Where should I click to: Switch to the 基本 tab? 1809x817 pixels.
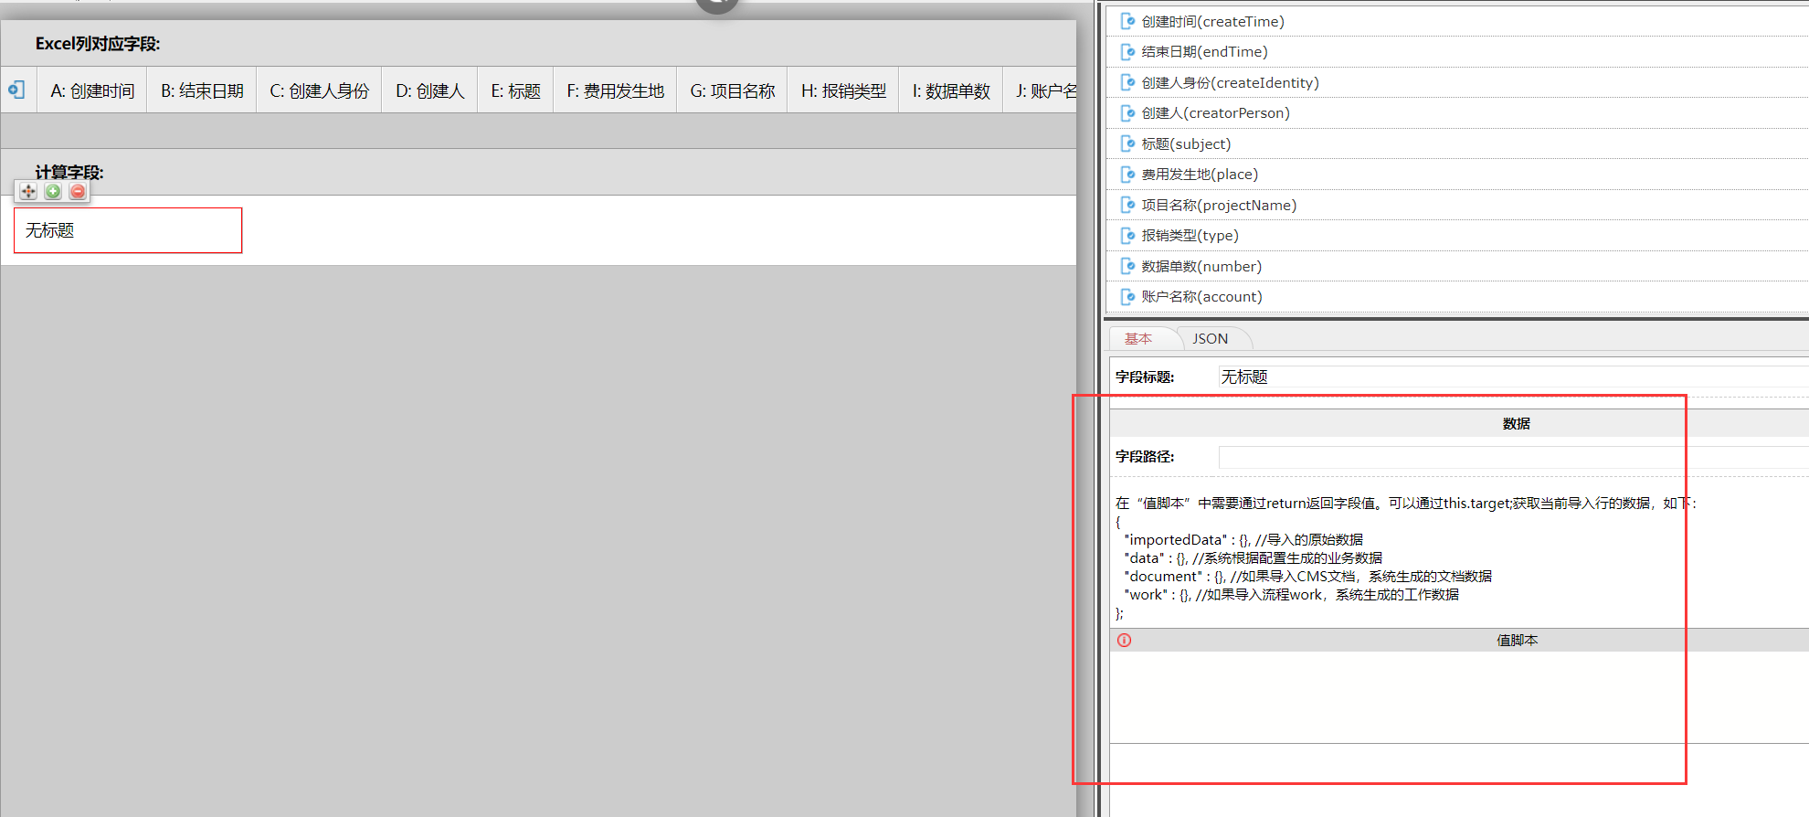coord(1138,339)
